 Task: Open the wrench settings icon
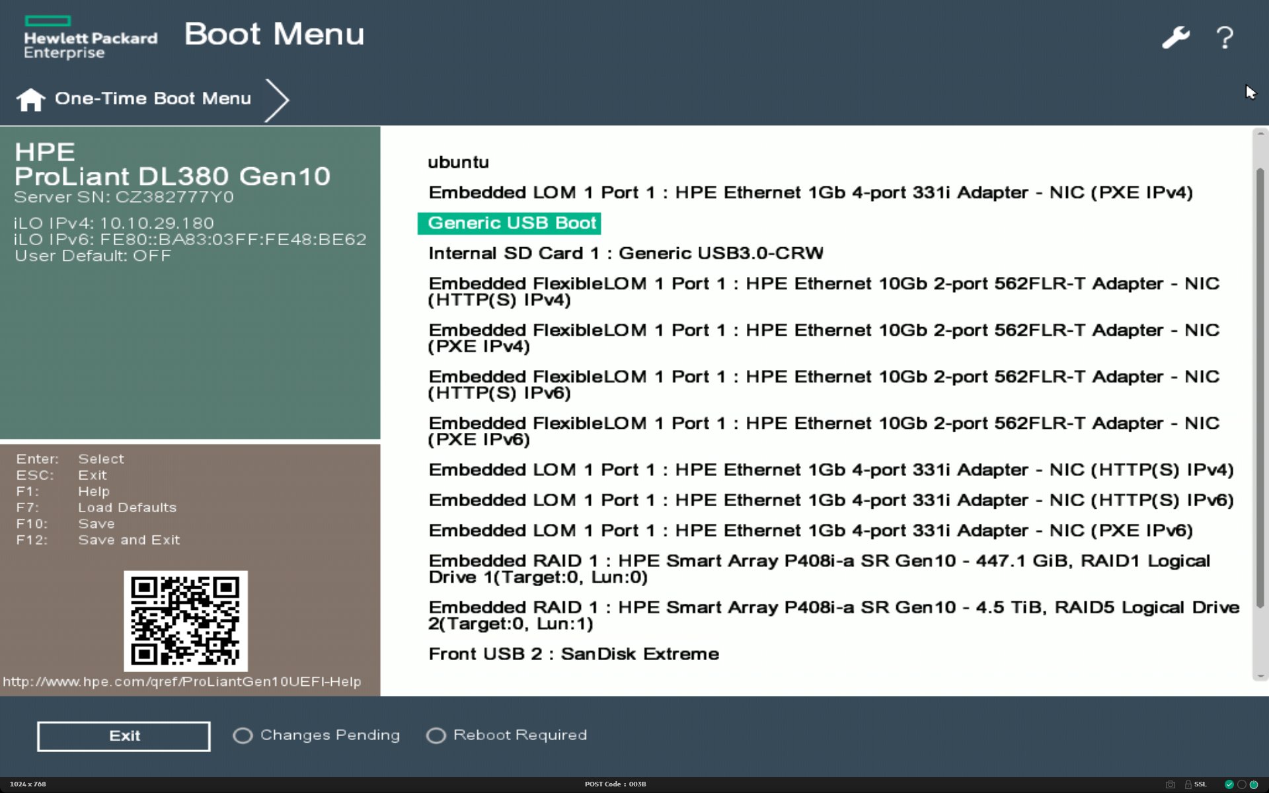1176,38
